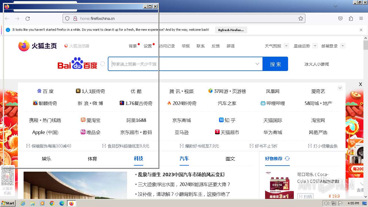This screenshot has height=207, width=368.
Task: Open the Save to Pocket icon
Action: click(340, 18)
